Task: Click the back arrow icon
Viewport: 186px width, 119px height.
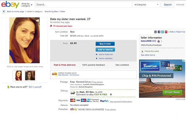Action: click(4, 11)
